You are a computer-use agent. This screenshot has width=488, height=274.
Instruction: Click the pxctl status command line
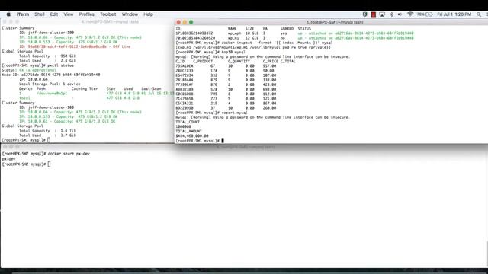(37, 65)
